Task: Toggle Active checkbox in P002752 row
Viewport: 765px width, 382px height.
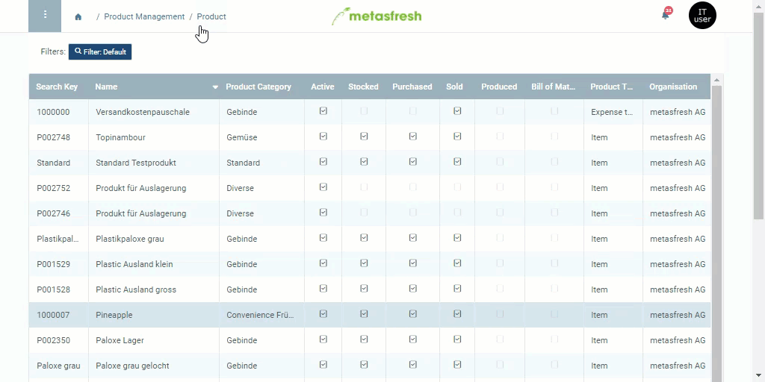Action: pos(323,187)
